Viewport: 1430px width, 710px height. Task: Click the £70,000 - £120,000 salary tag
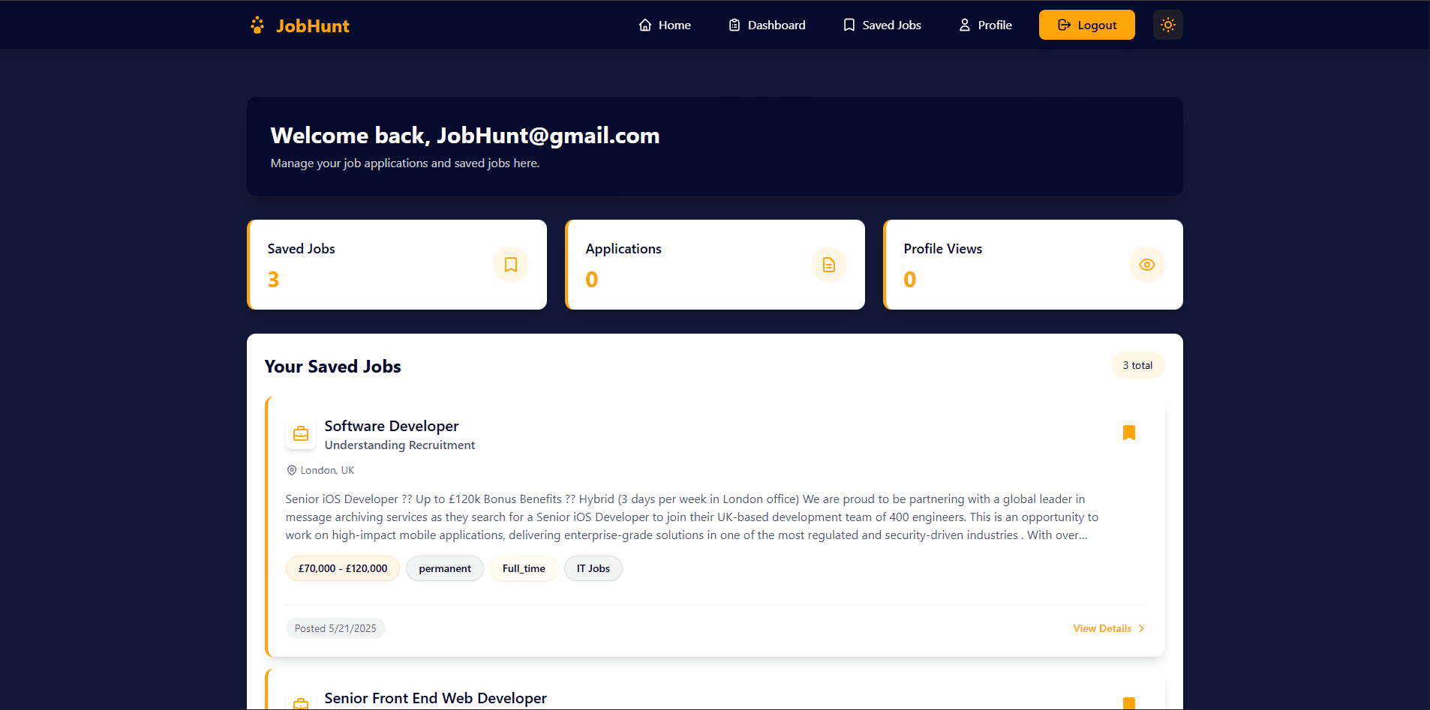(x=343, y=568)
